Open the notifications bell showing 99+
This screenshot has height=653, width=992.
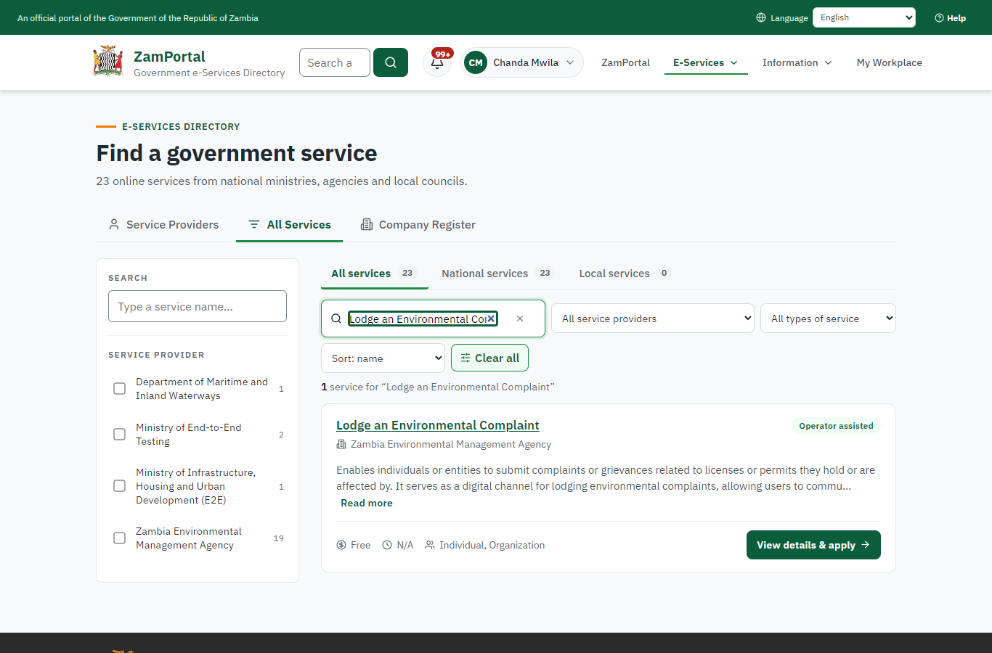click(x=437, y=62)
